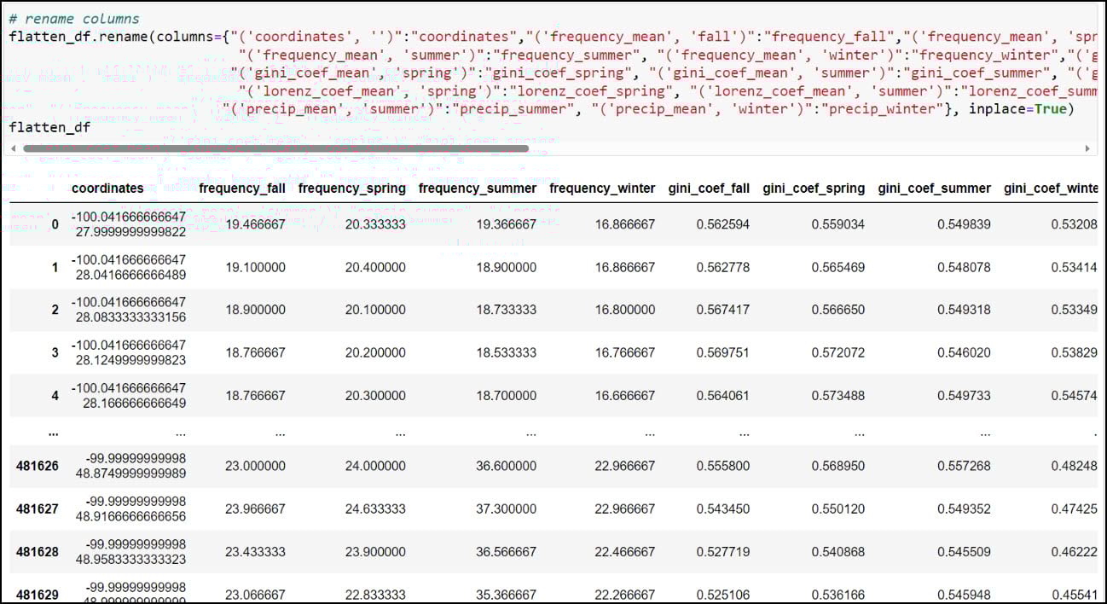Select the frequency_summer column header

(478, 189)
